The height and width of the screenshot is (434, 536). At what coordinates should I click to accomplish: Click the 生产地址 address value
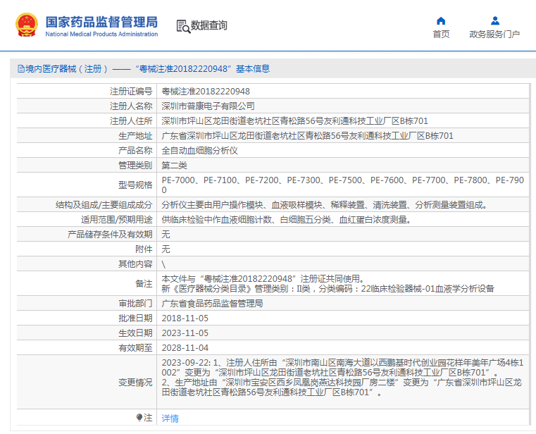point(307,136)
